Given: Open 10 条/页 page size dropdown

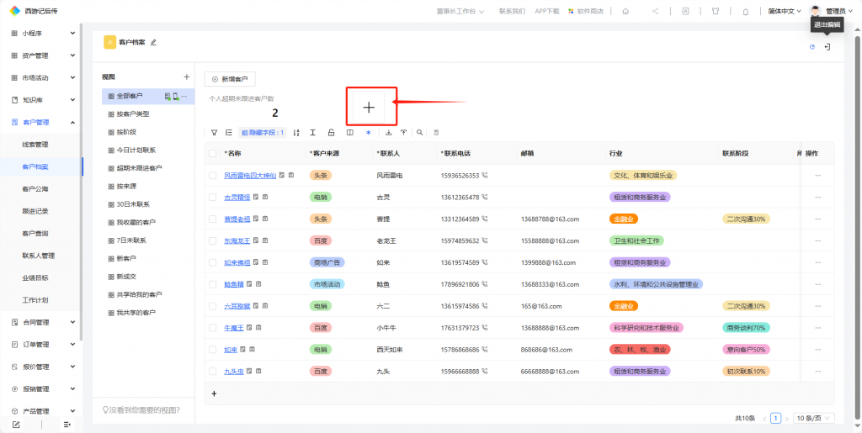Looking at the screenshot, I should pos(814,418).
